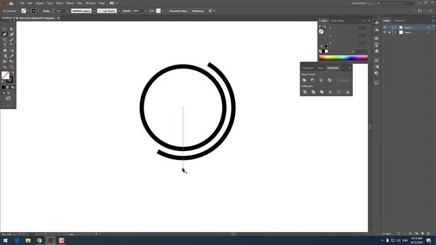Select the Curvature tool
The height and width of the screenshot is (245, 436).
click(x=12, y=35)
